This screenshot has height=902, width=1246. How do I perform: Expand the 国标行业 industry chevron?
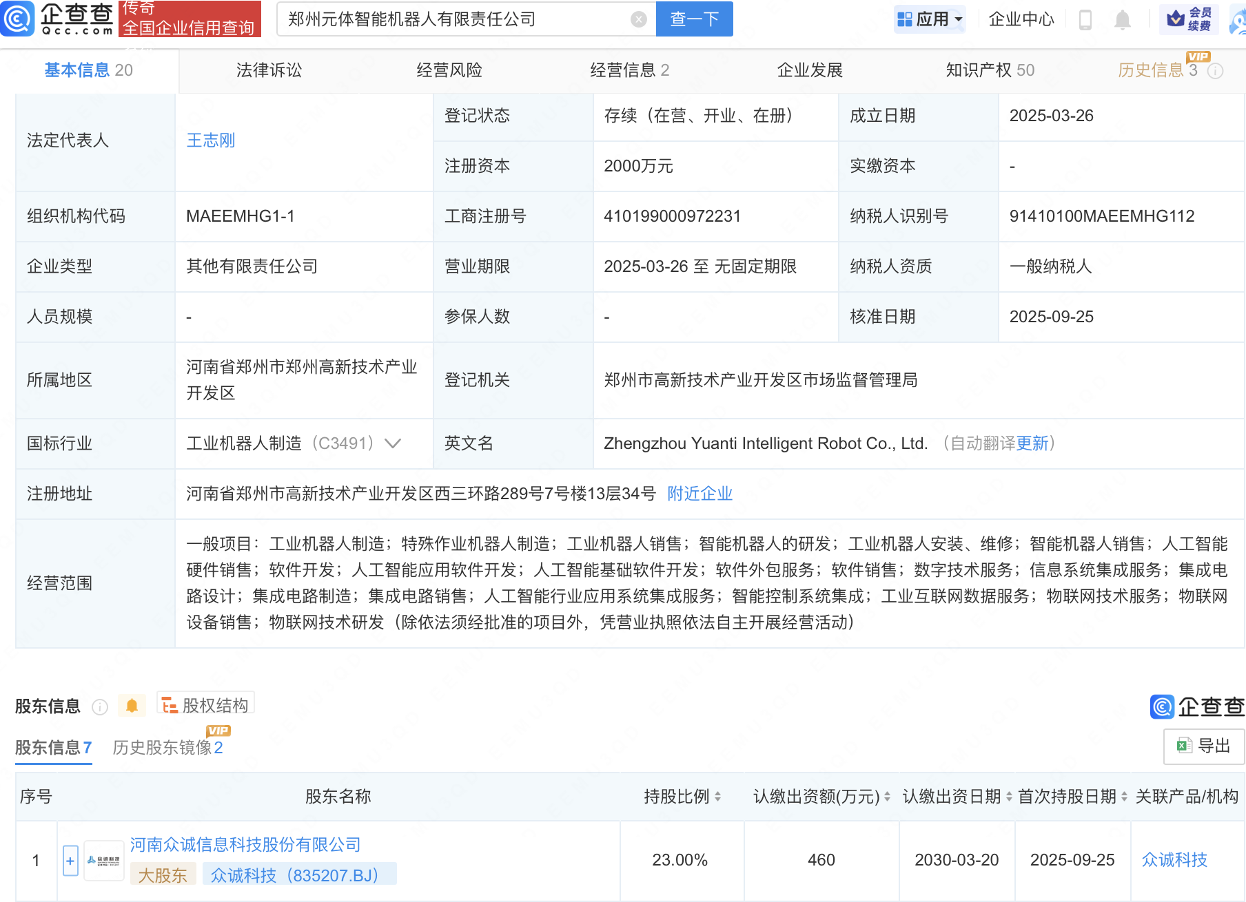click(393, 443)
